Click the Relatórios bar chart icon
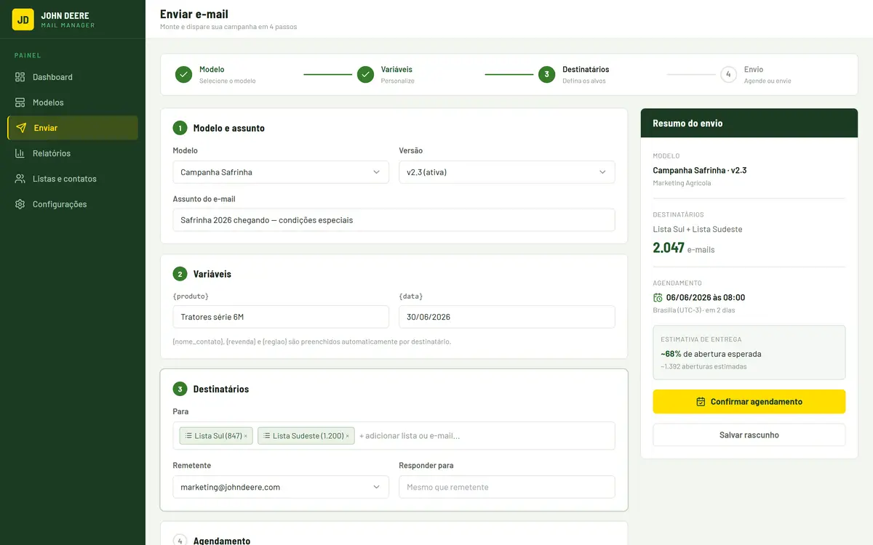This screenshot has height=545, width=873. [20, 153]
